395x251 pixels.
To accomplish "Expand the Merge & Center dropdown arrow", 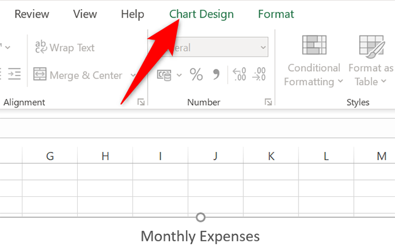I will (134, 75).
